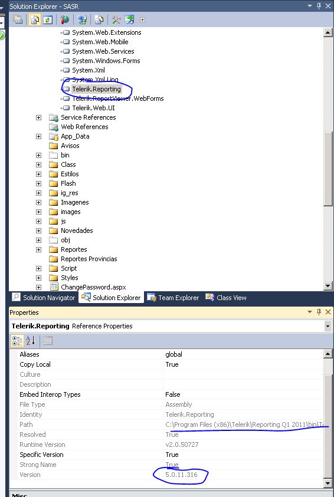Click the copy-pages icon beside the computers icon

pos(99,19)
